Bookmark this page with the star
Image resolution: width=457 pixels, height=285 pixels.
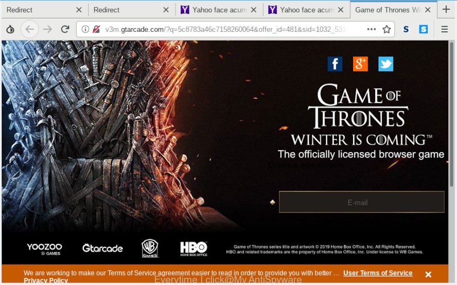coord(386,29)
